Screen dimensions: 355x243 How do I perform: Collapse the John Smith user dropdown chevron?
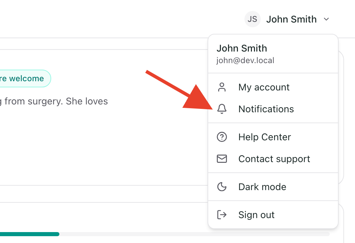point(326,19)
